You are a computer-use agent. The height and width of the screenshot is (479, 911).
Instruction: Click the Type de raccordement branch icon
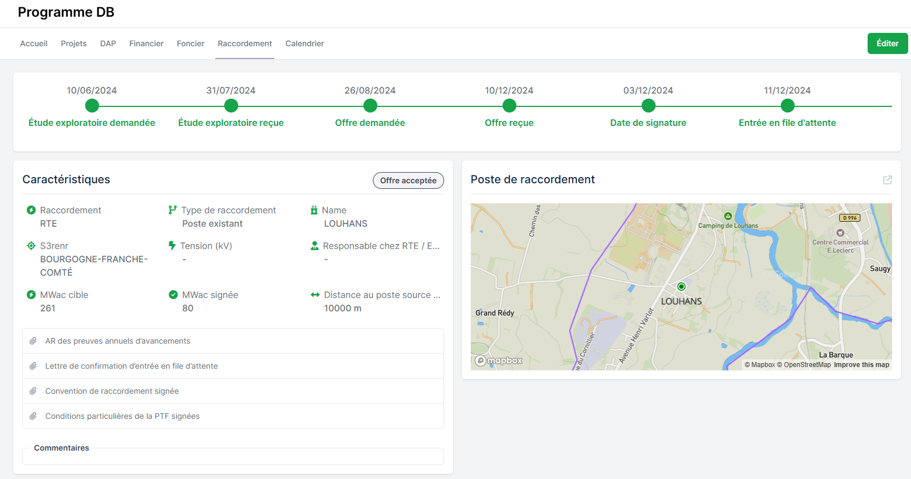pyautogui.click(x=173, y=210)
